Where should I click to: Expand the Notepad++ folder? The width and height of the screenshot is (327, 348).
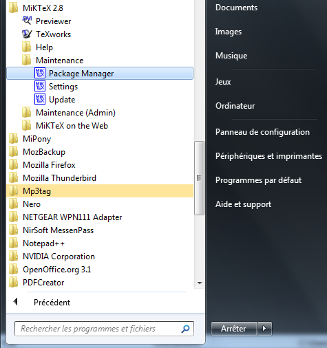click(100, 243)
